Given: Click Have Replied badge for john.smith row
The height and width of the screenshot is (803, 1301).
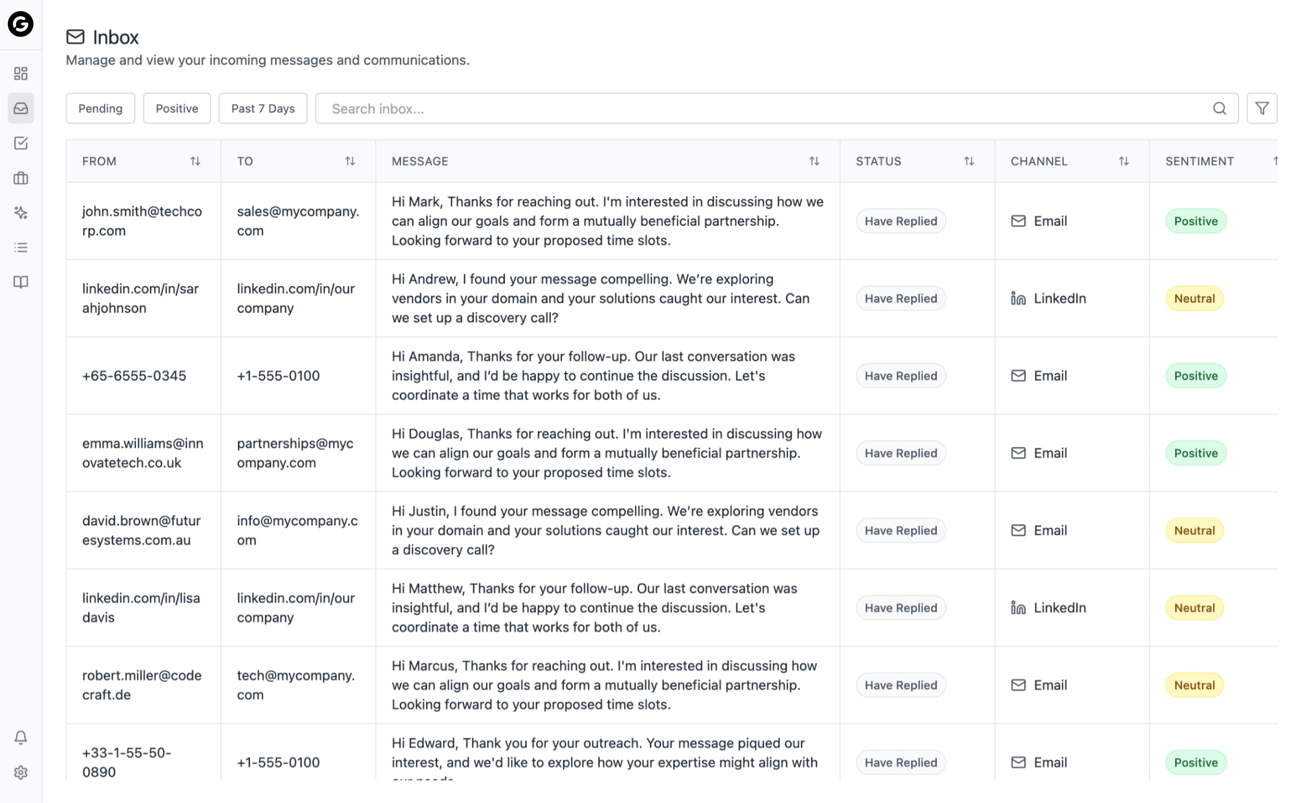Looking at the screenshot, I should pos(901,221).
